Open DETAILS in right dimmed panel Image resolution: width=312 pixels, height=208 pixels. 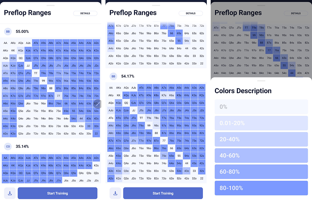click(296, 13)
